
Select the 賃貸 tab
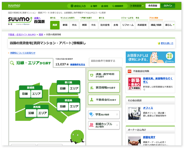[x=55, y=25]
